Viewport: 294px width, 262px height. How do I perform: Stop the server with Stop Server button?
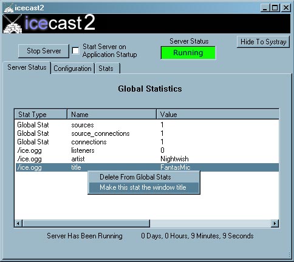[x=44, y=51]
